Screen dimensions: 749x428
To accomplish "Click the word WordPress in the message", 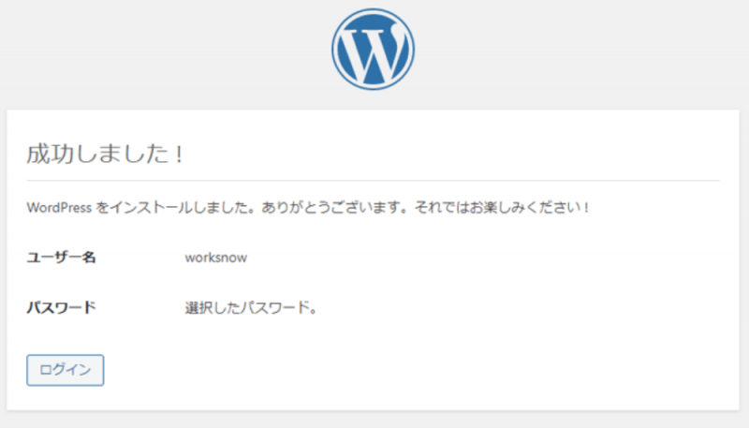I will (60, 207).
